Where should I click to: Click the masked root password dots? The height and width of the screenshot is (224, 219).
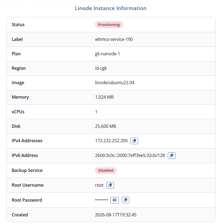point(102,200)
